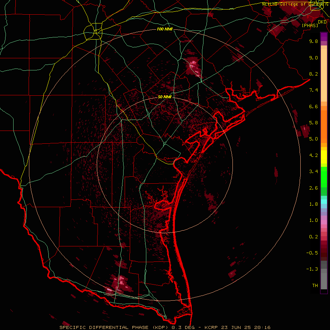The image size is (330, 330).
Task: Click the "SPECIFIC DIFFERENTIAL PHASE (KDP)" title text
Action: point(114,327)
